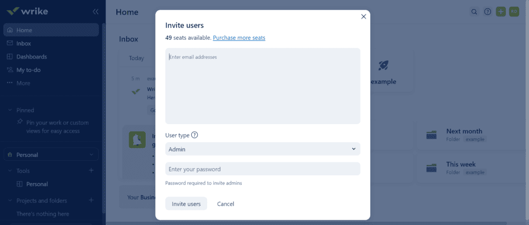The height and width of the screenshot is (225, 529).
Task: Click the User type help question icon
Action: coord(194,135)
